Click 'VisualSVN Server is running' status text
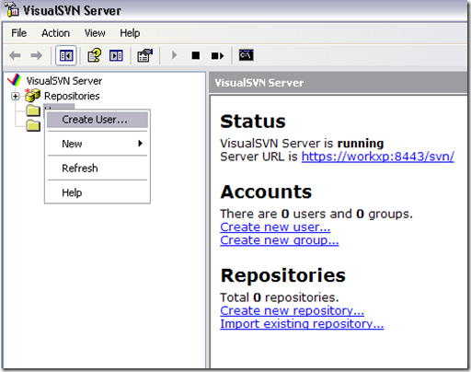 tap(302, 144)
